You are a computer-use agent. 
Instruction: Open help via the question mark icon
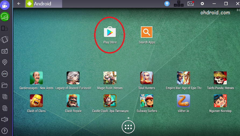point(5,131)
